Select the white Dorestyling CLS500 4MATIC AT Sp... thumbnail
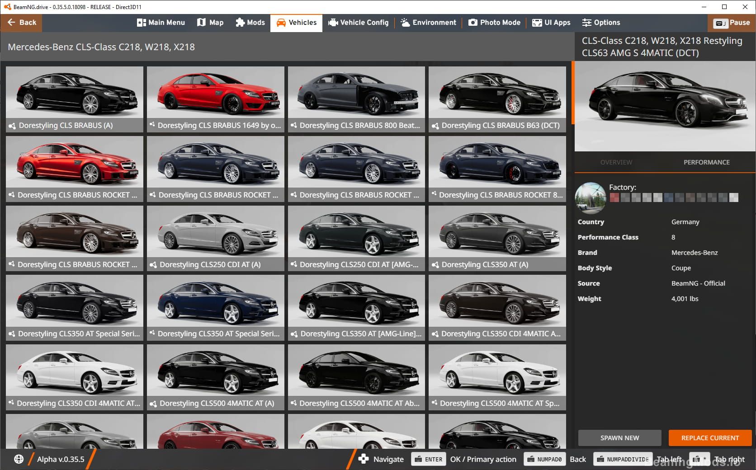This screenshot has height=470, width=756. (497, 377)
